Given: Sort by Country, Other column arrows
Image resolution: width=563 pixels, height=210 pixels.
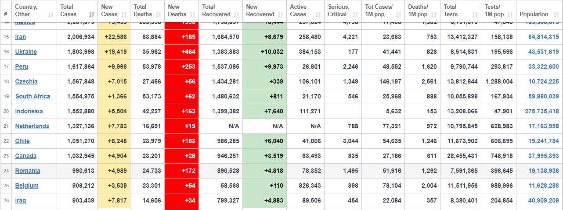Looking at the screenshot, I should pos(51,14).
